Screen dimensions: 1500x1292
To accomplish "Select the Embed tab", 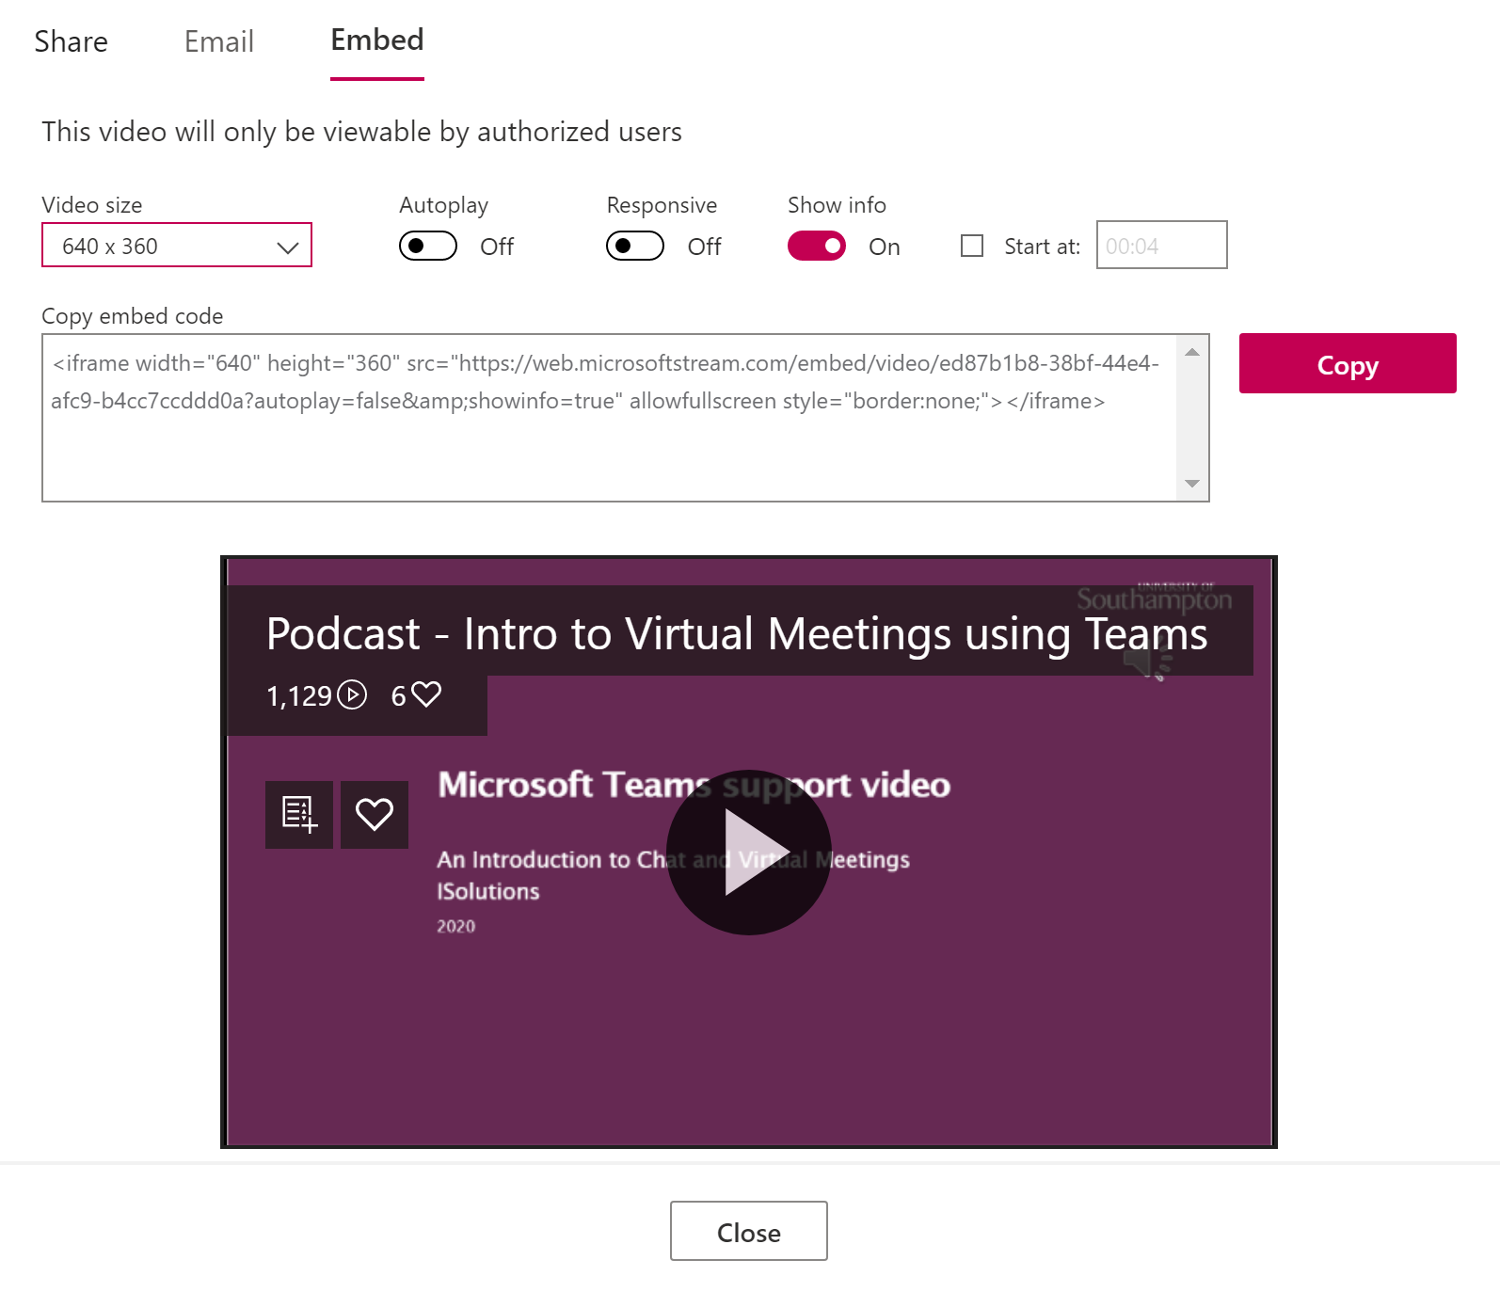I will 376,40.
